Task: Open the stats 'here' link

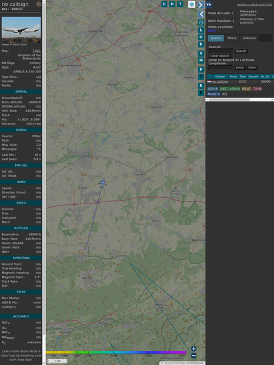Action: click(211, 30)
